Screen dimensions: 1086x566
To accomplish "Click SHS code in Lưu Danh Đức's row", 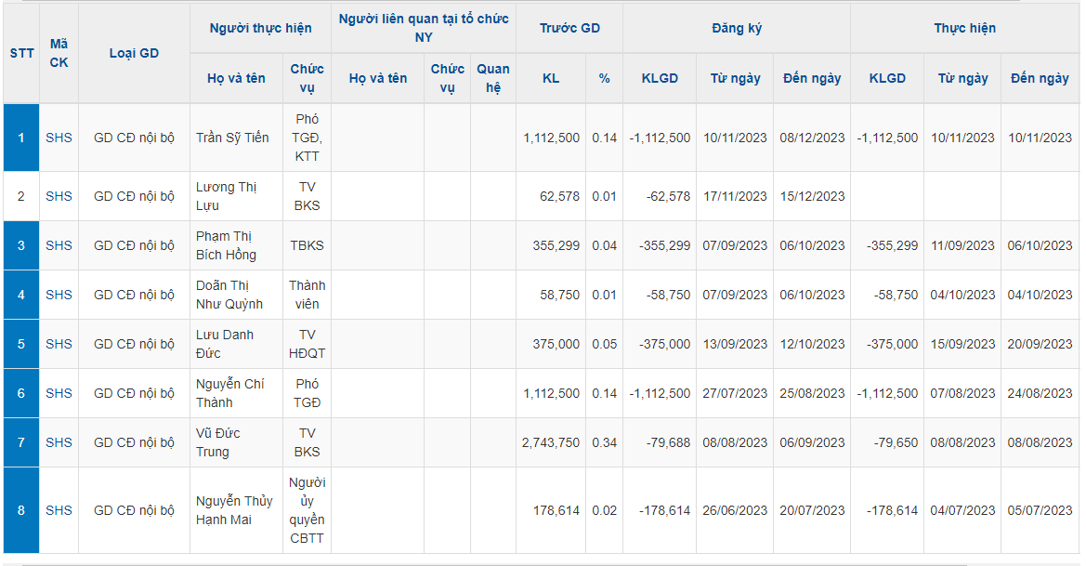I will [59, 344].
